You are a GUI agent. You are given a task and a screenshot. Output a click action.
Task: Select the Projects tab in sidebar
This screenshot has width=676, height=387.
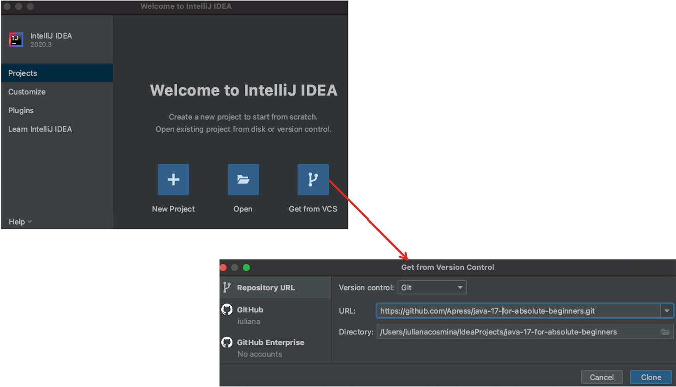click(57, 73)
